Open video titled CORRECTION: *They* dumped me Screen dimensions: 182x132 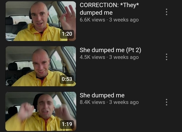pos(109,9)
